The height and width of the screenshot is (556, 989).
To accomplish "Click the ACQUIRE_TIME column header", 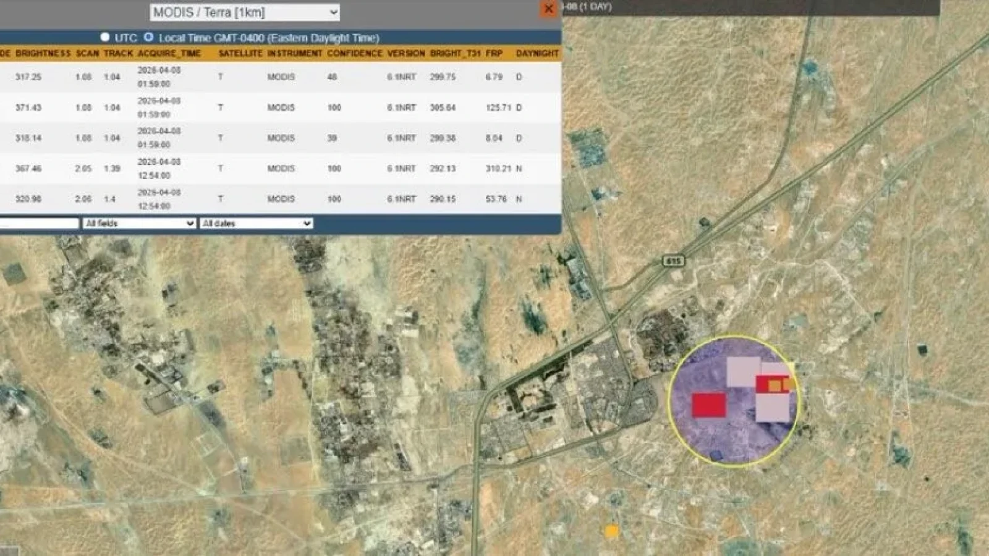I will [169, 54].
